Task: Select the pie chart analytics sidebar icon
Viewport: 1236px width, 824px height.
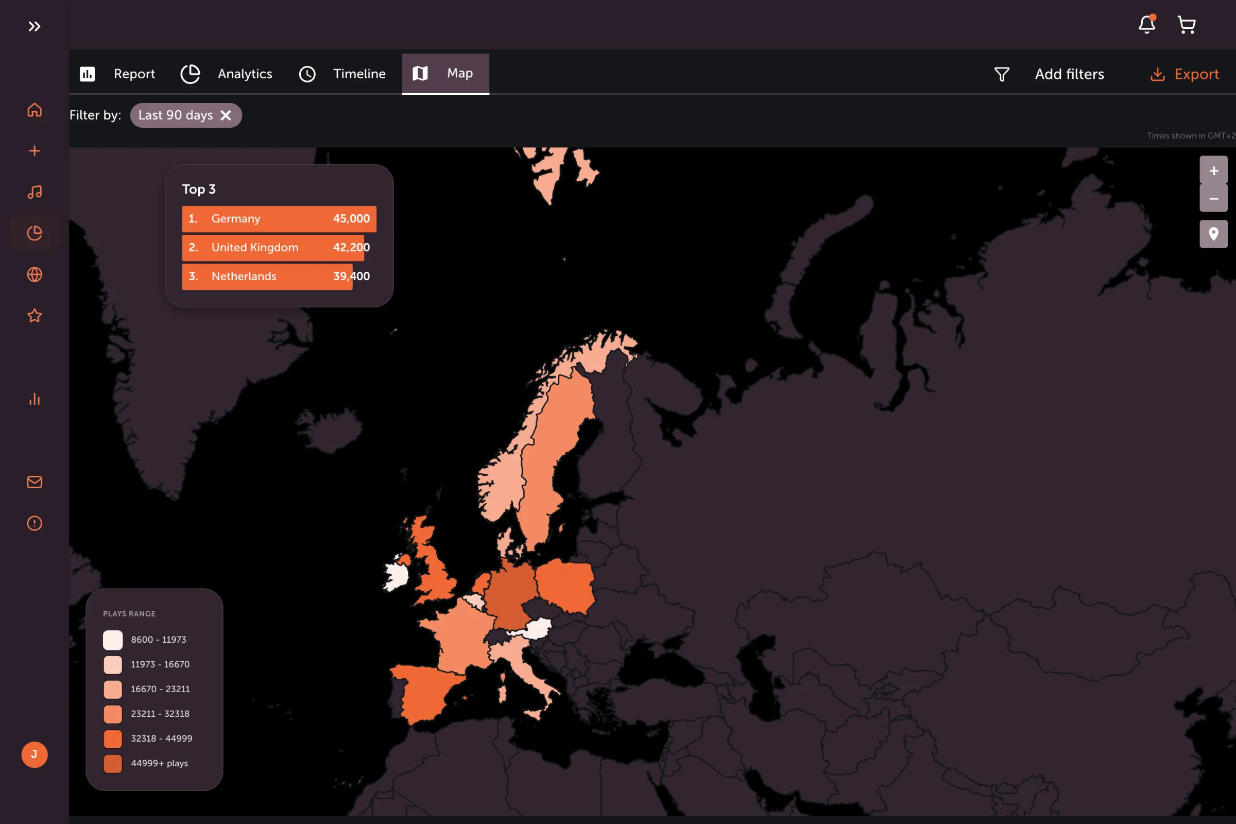Action: (34, 233)
